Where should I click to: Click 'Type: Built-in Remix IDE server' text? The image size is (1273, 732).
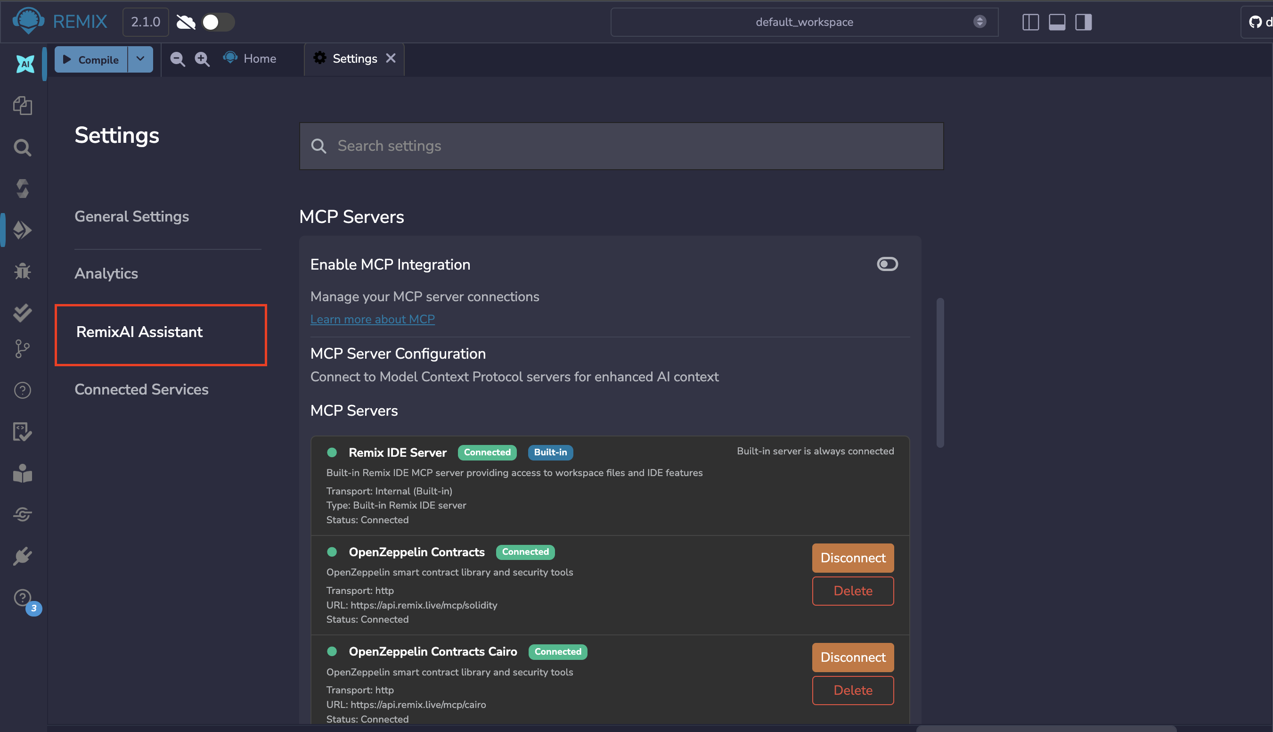(x=396, y=505)
